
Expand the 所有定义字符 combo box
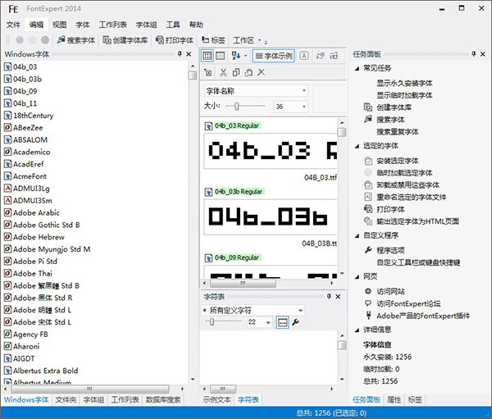[x=253, y=311]
